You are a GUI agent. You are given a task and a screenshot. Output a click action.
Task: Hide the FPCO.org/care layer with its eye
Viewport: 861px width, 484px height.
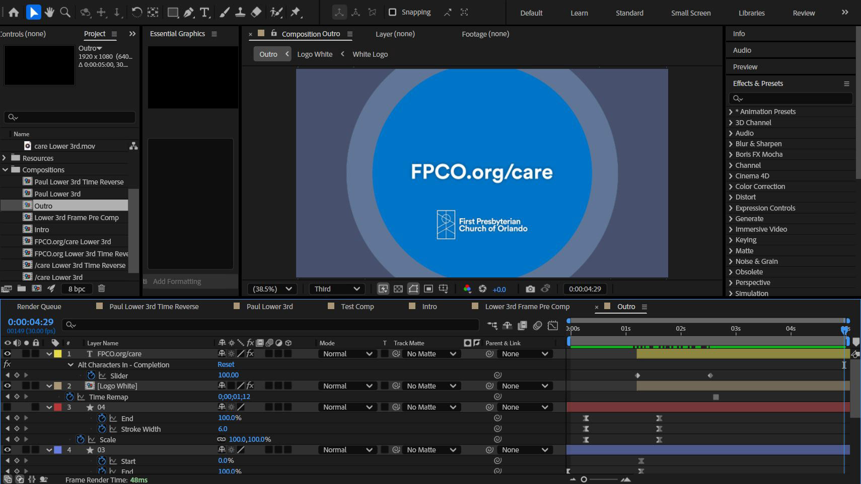coord(7,353)
